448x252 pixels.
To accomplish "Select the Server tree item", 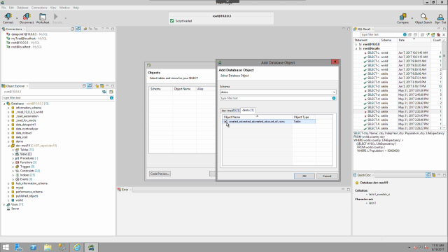I will pos(13,209).
